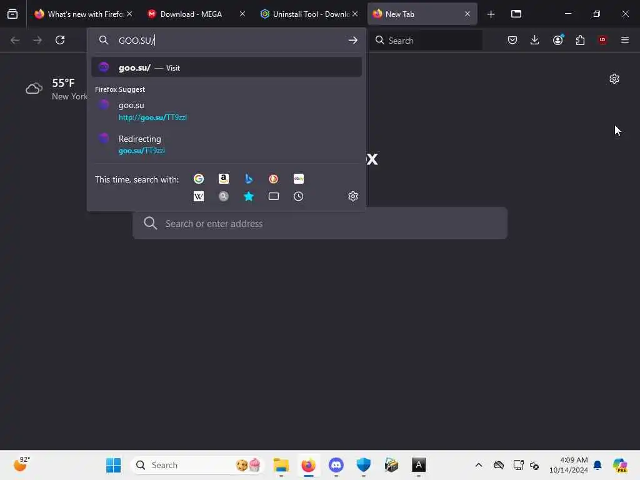Open the clock showing 4:09 AM
The width and height of the screenshot is (640, 480).
569,465
